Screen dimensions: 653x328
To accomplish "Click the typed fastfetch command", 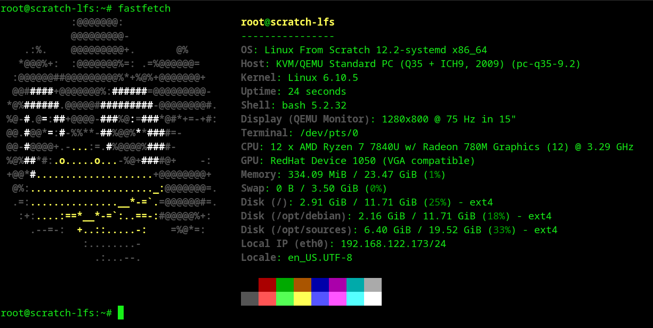I will point(144,9).
